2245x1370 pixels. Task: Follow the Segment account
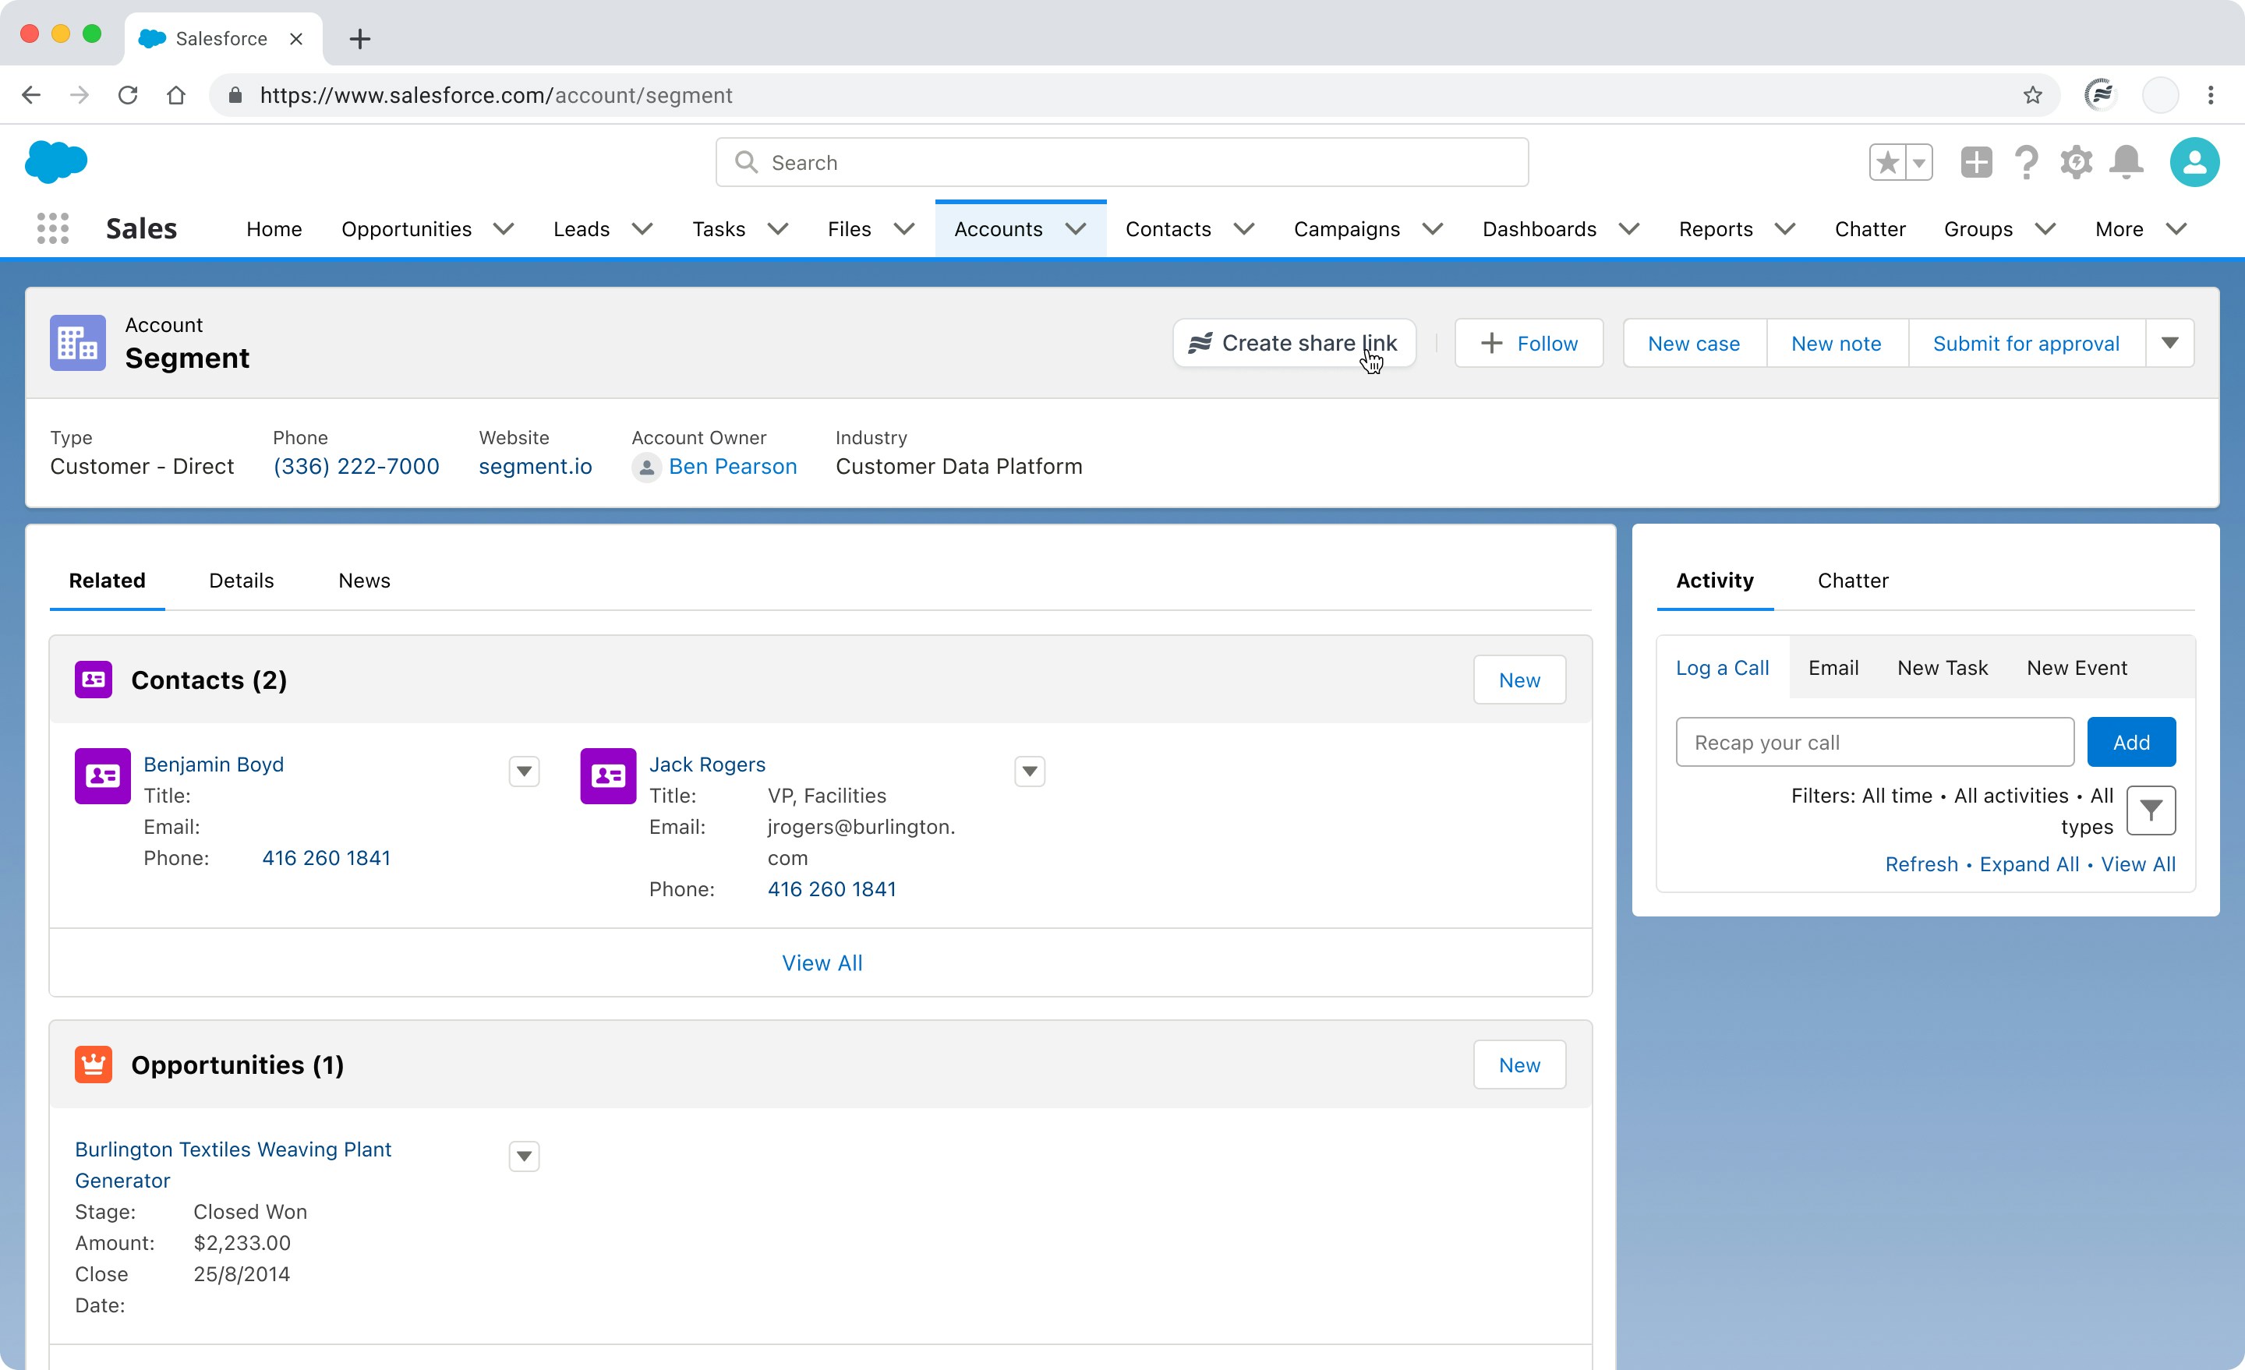pos(1529,344)
